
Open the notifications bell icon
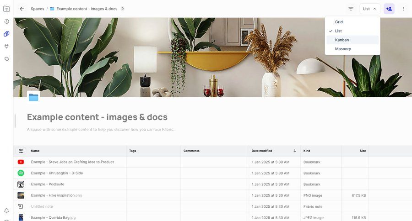click(x=6, y=210)
